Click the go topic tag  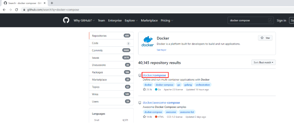(x=179, y=85)
